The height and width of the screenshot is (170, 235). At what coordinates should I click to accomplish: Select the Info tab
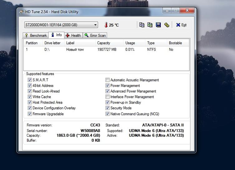pos(56,35)
